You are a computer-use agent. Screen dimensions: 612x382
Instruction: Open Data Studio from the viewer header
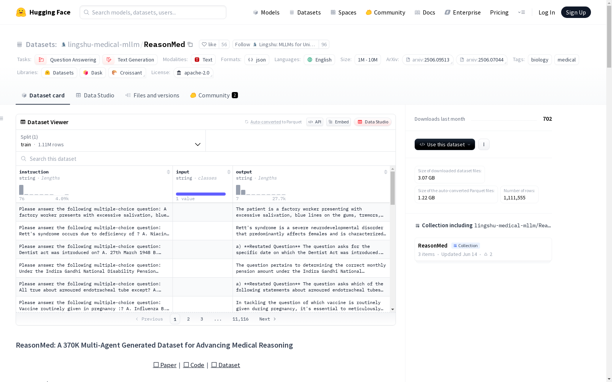click(x=373, y=122)
